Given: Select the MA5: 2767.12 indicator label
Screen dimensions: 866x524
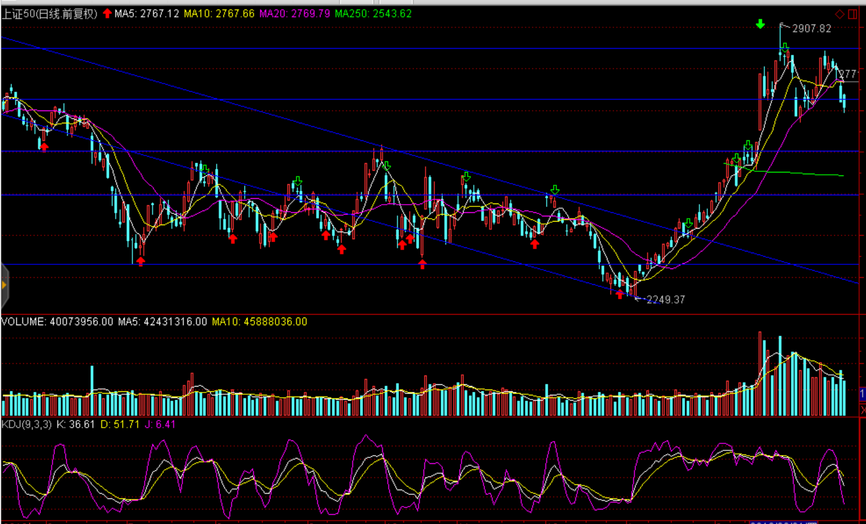Looking at the screenshot, I should tap(147, 13).
